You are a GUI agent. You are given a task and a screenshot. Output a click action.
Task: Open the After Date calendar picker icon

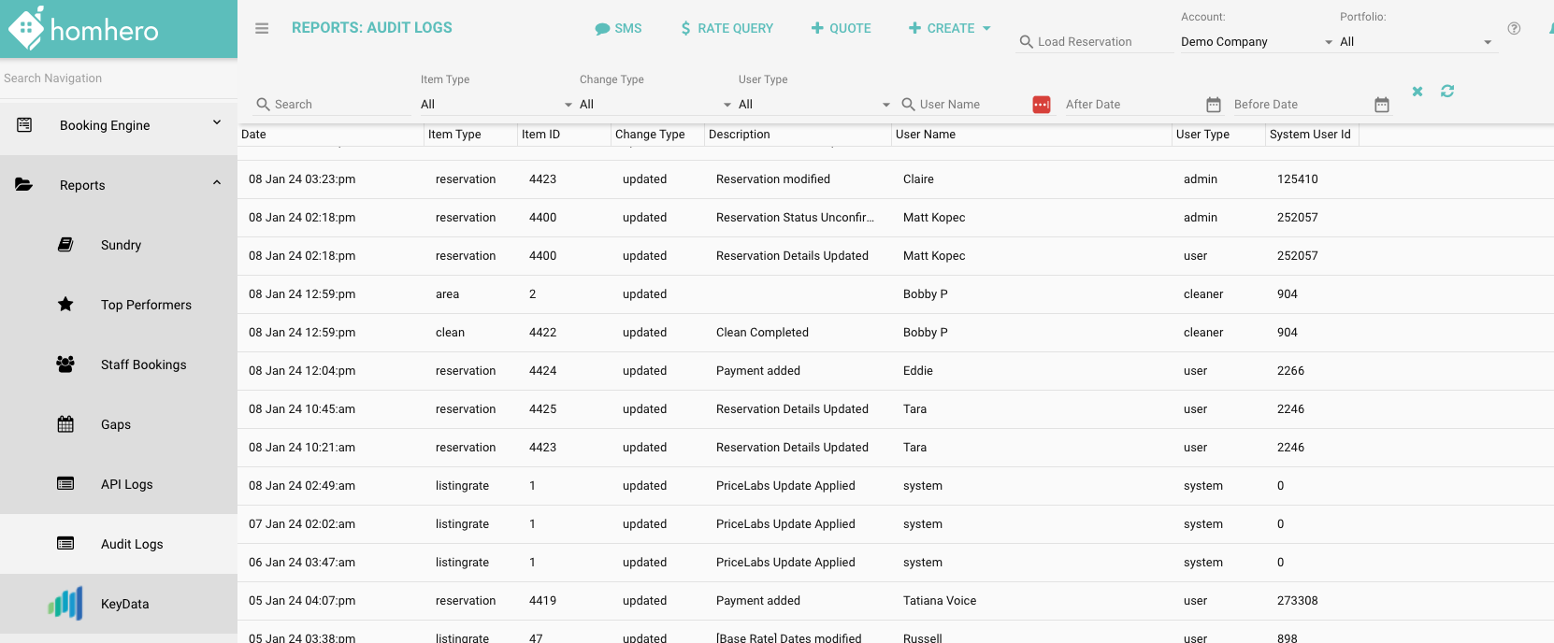pos(1214,105)
